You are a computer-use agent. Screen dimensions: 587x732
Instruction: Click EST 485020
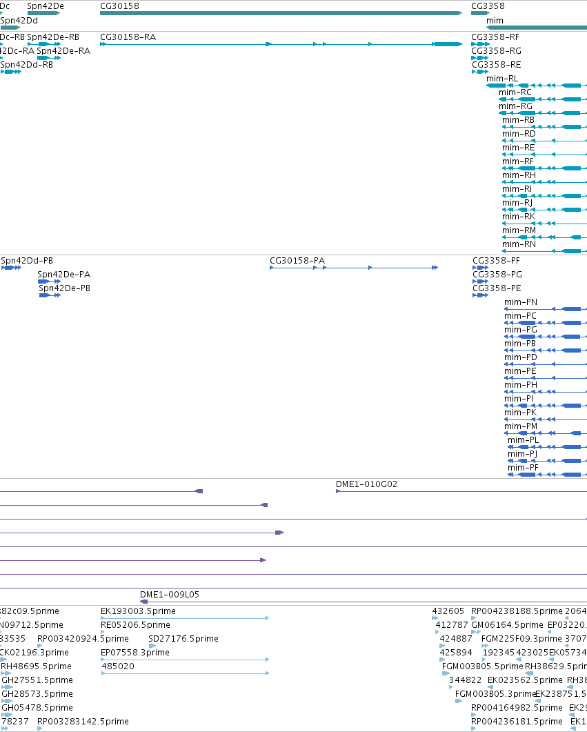[x=117, y=666]
